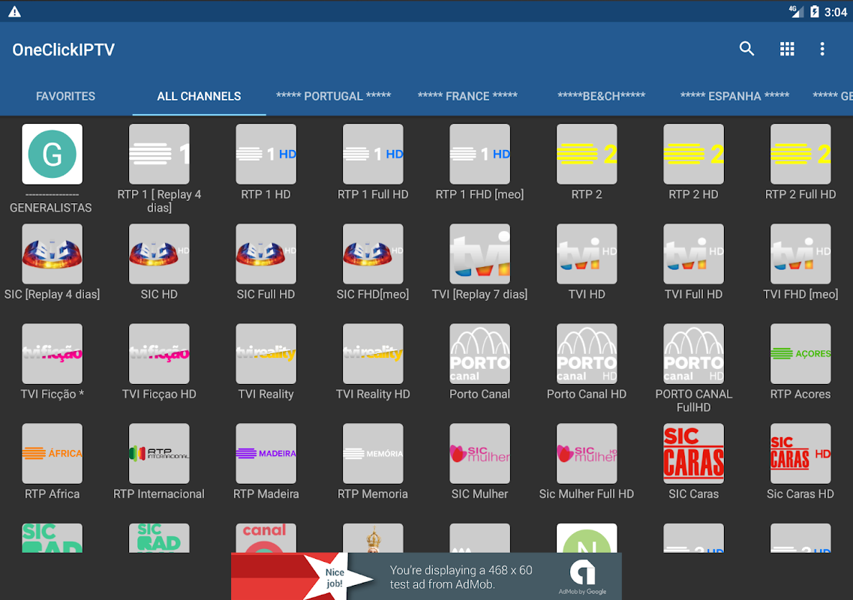Image resolution: width=853 pixels, height=600 pixels.
Task: Open the TVI Reality HD channel
Action: [x=373, y=353]
